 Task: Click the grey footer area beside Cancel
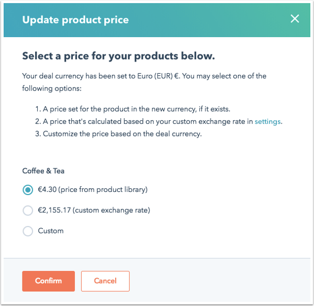(x=220, y=281)
